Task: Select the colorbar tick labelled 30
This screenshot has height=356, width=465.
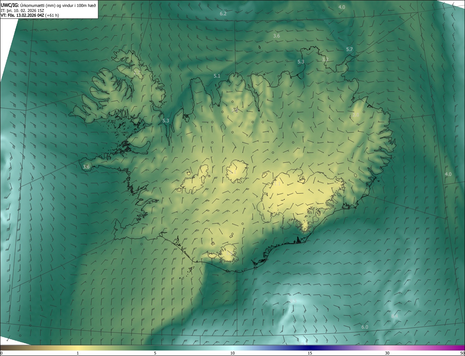Action: point(387,353)
